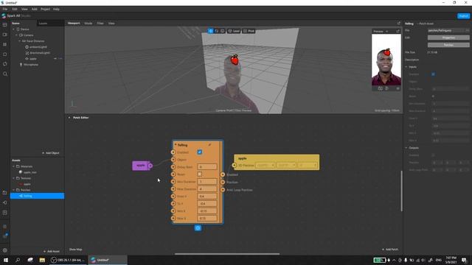Image resolution: width=472 pixels, height=265 pixels.
Task: Switch to the Layers tab
Action: (43, 23)
